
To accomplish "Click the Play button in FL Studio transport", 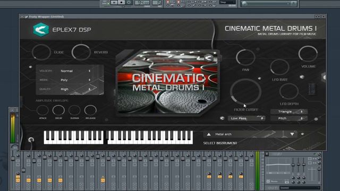I will (114, 2).
